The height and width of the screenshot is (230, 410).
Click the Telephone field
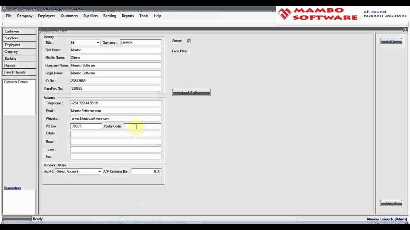coord(116,103)
